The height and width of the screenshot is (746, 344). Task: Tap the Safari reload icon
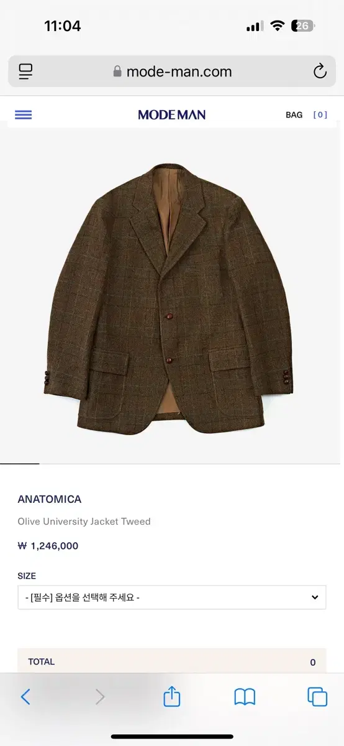pos(320,71)
